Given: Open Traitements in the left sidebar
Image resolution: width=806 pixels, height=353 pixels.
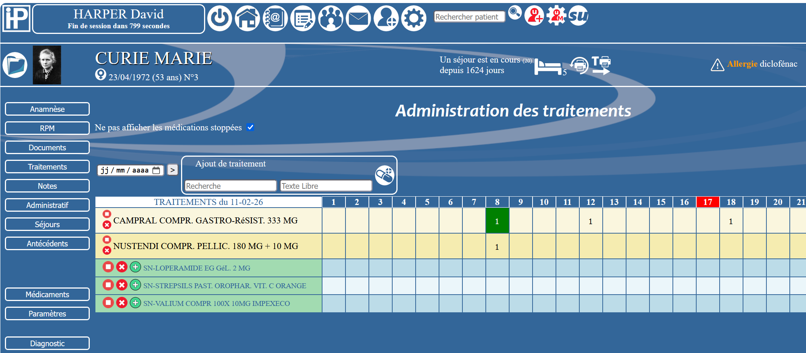Looking at the screenshot, I should (47, 167).
